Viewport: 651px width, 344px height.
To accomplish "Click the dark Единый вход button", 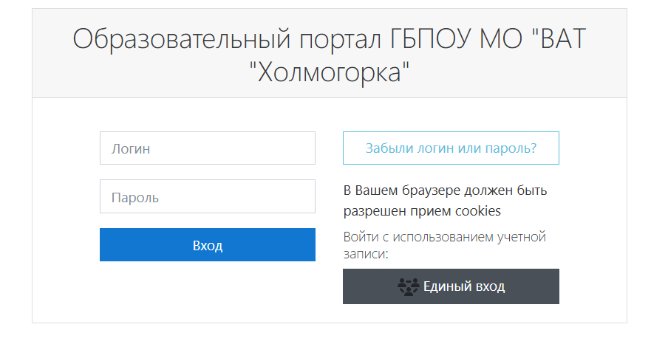I will point(451,286).
